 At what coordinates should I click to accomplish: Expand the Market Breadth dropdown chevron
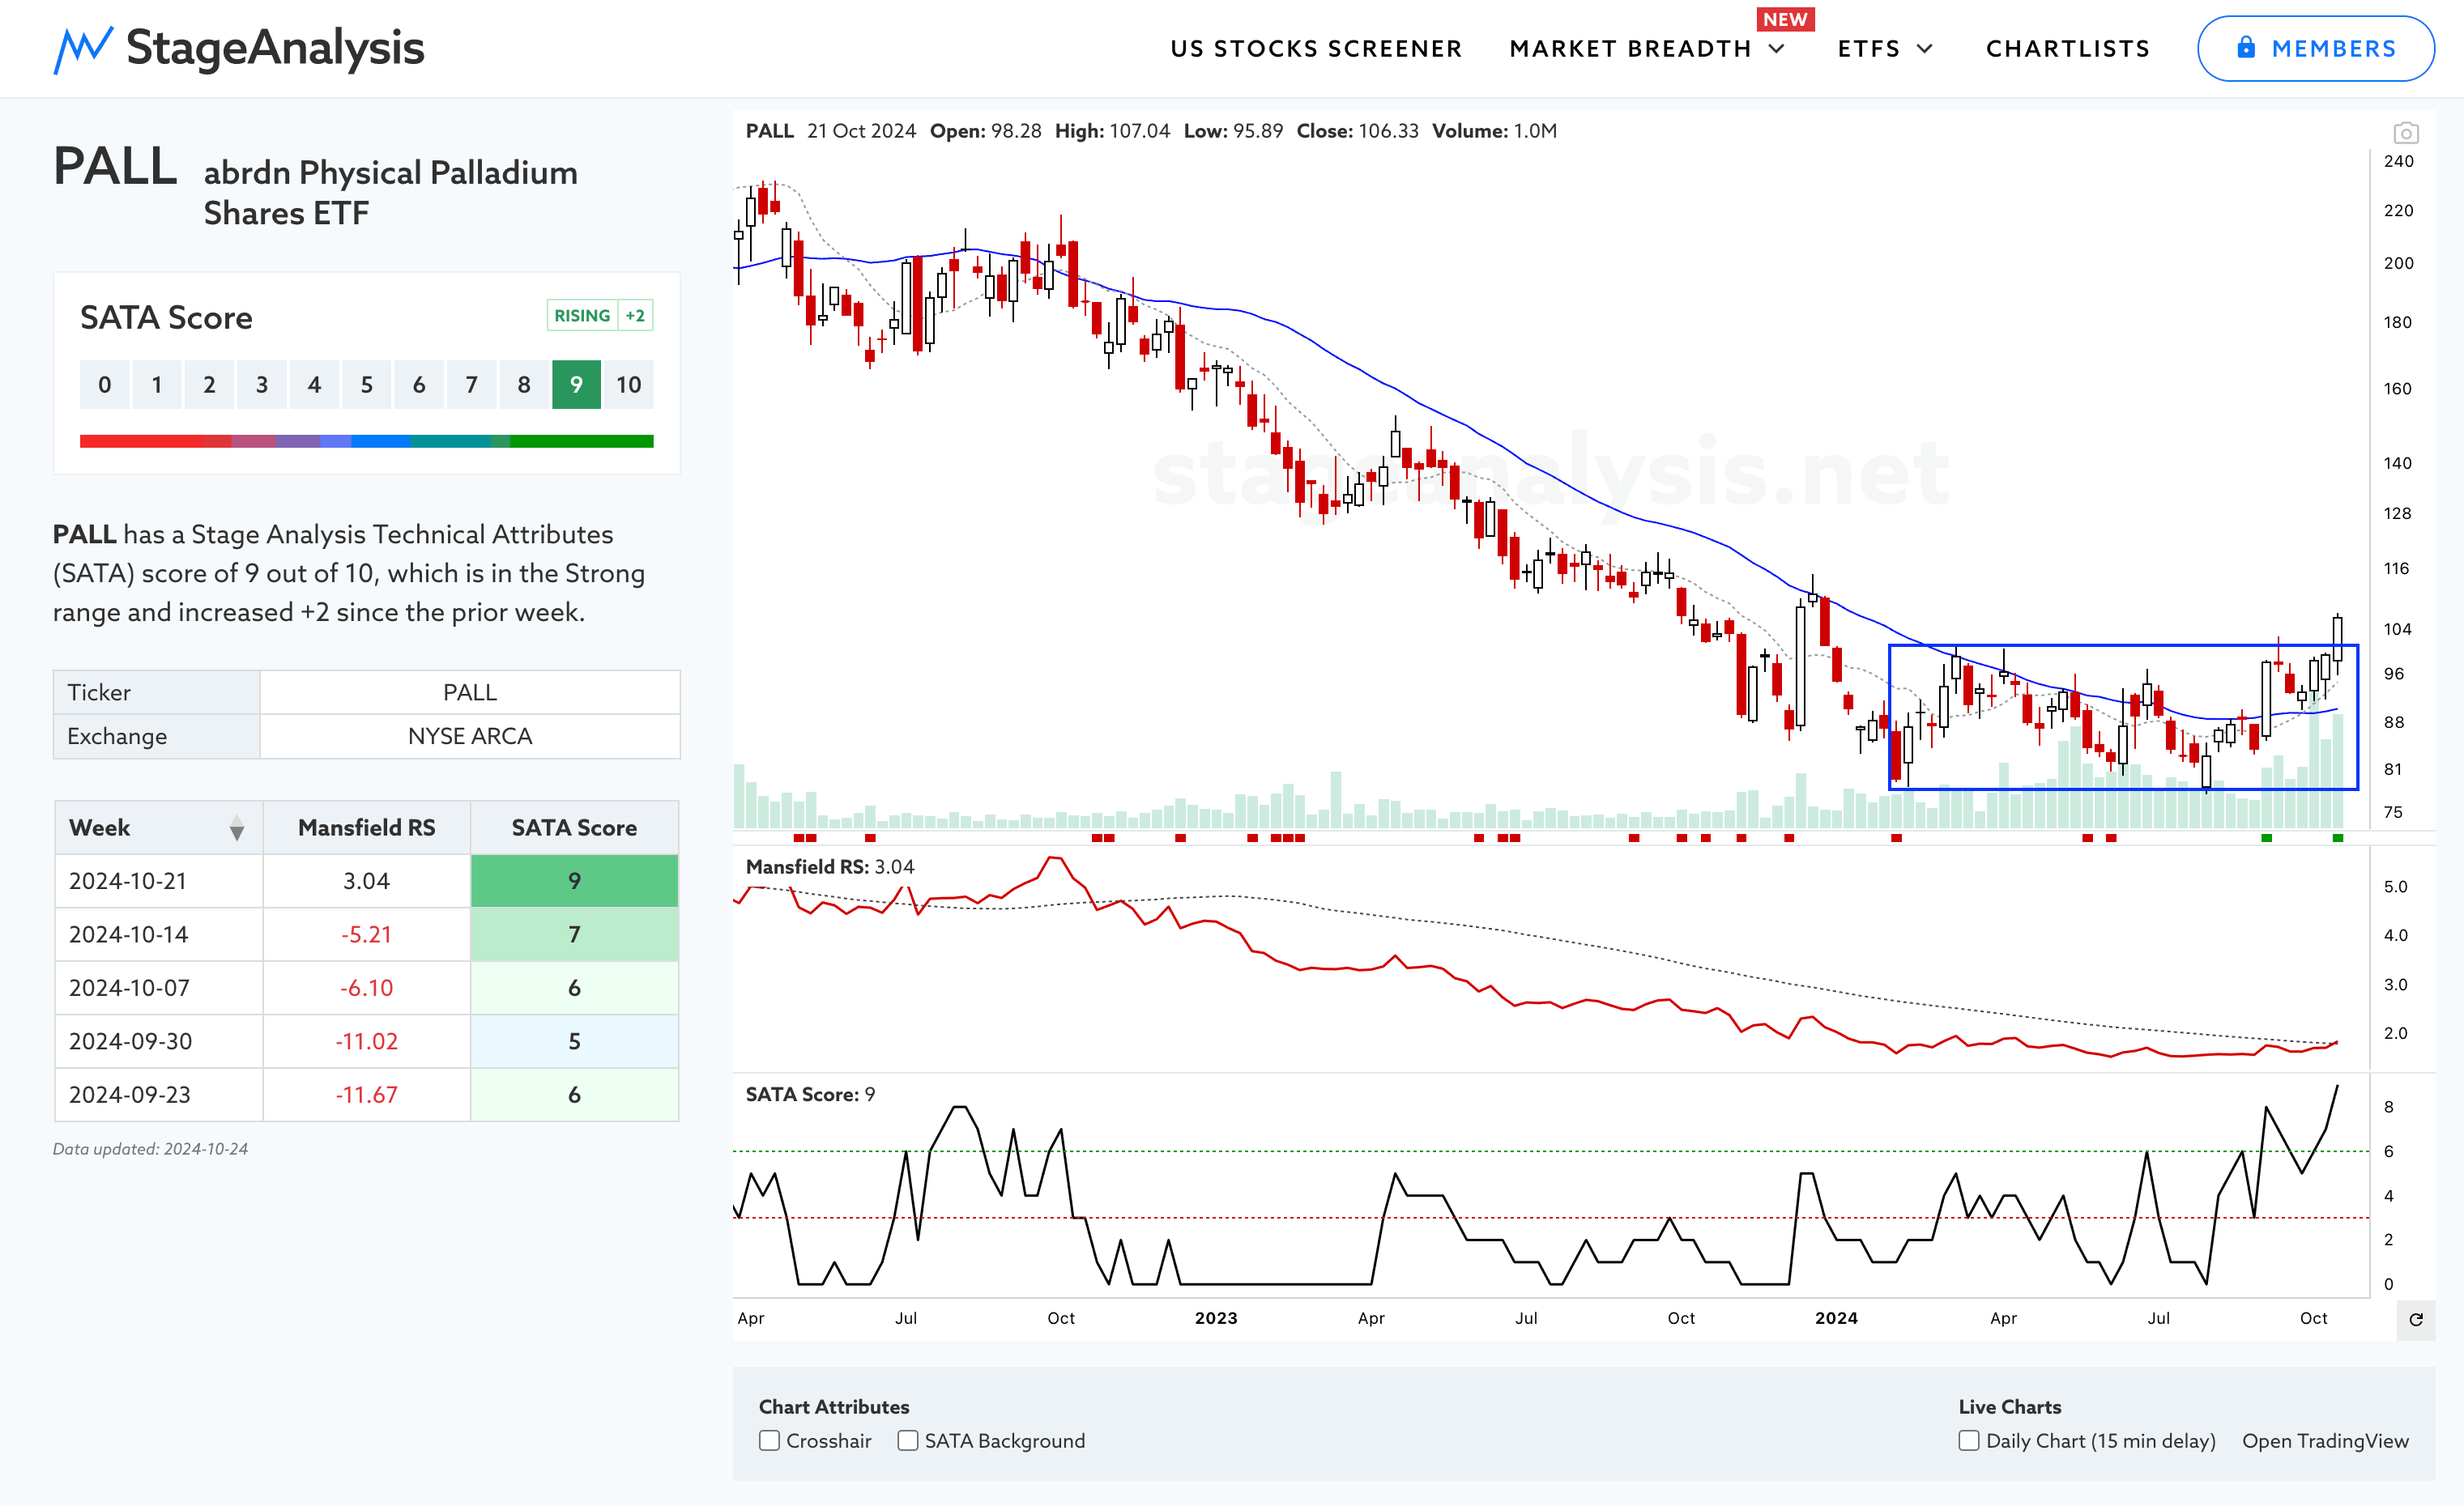pyautogui.click(x=1777, y=49)
